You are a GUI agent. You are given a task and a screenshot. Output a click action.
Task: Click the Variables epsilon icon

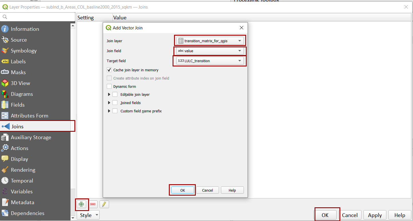[5, 191]
